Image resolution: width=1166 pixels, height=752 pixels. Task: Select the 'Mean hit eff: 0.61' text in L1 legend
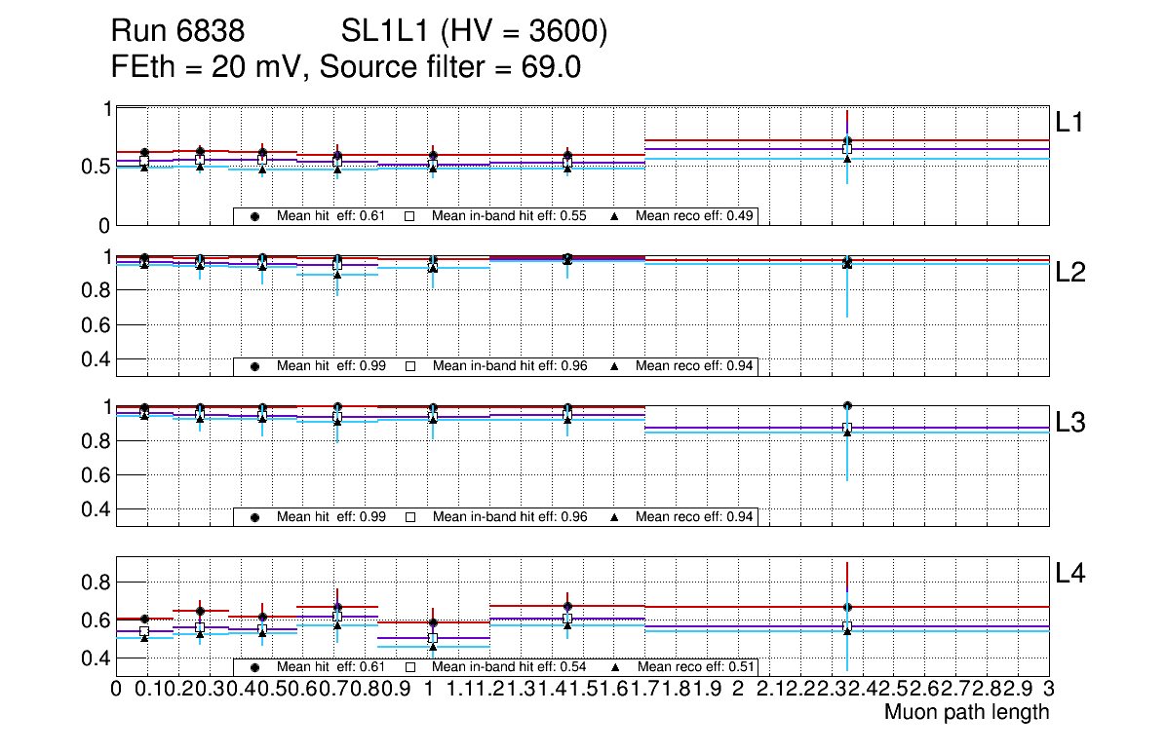pyautogui.click(x=330, y=216)
